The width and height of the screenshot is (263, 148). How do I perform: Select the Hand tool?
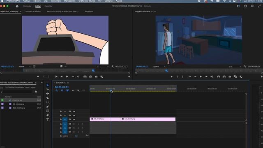pyautogui.click(x=48, y=115)
